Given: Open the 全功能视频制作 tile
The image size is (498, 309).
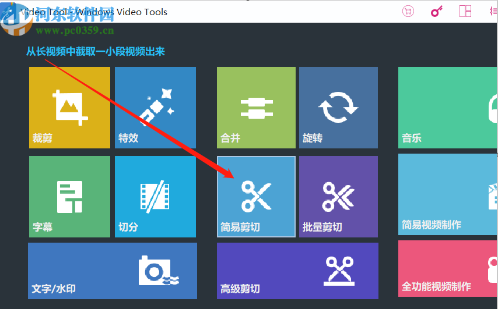Looking at the screenshot, I should pos(448,269).
